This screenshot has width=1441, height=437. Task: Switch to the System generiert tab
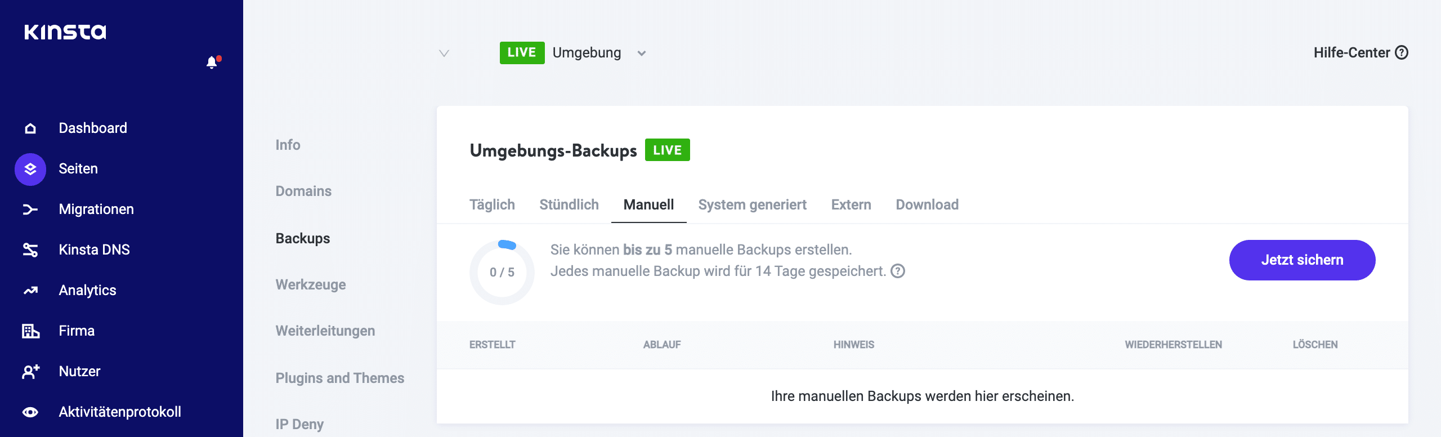pyautogui.click(x=752, y=205)
